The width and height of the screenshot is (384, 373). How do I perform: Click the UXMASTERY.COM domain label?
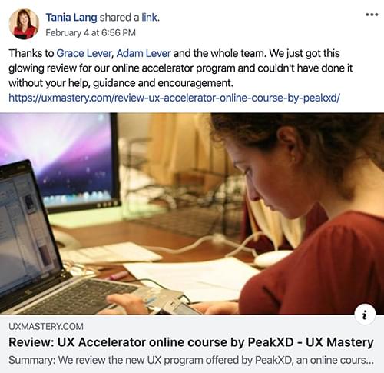coord(46,327)
